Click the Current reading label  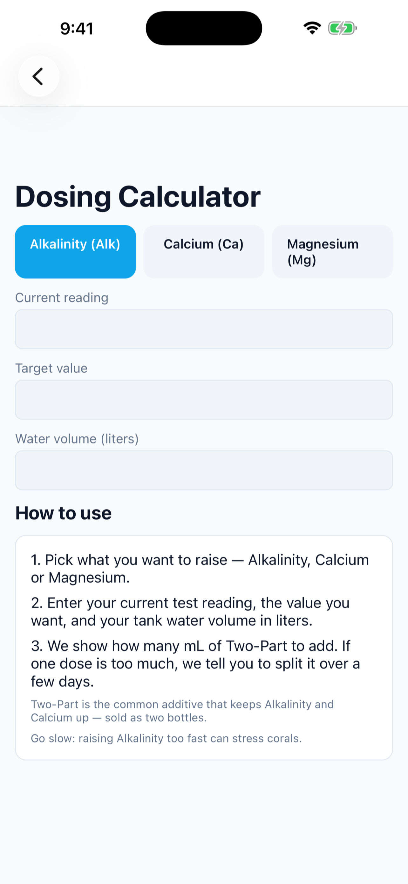click(62, 298)
